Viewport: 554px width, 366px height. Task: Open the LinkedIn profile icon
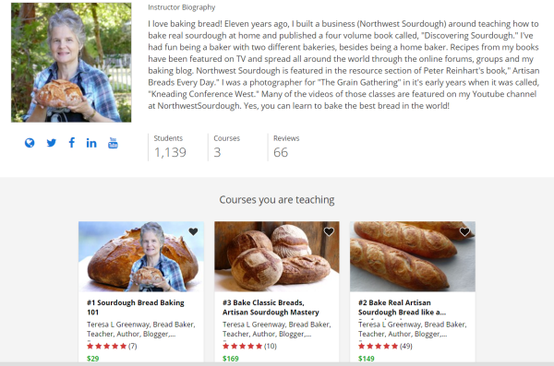pyautogui.click(x=91, y=143)
